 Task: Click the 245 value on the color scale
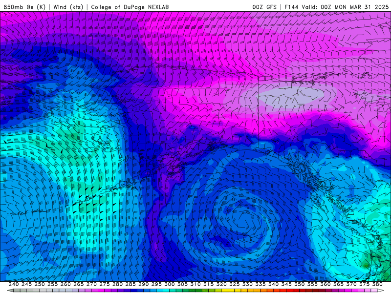[26, 284]
